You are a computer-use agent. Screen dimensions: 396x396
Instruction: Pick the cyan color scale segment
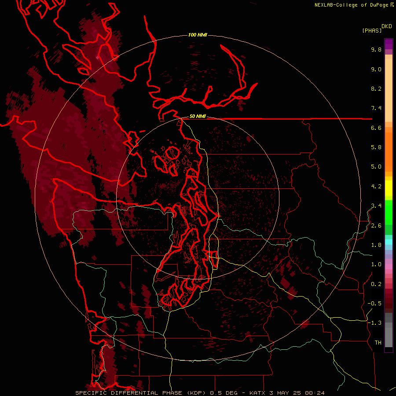tap(389, 242)
